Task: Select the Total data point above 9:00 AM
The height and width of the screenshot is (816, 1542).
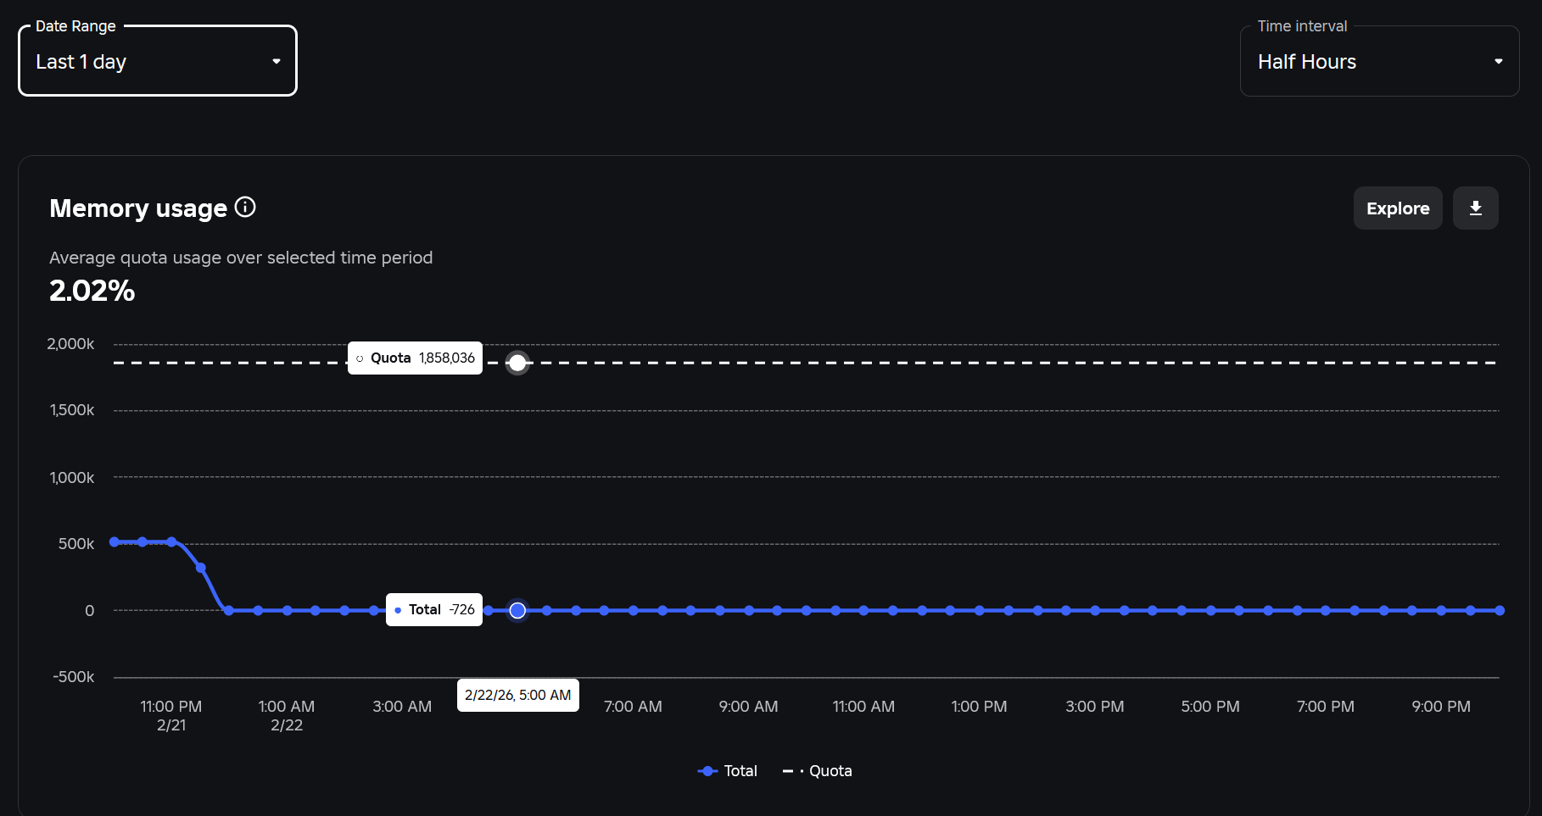Action: [x=748, y=610]
